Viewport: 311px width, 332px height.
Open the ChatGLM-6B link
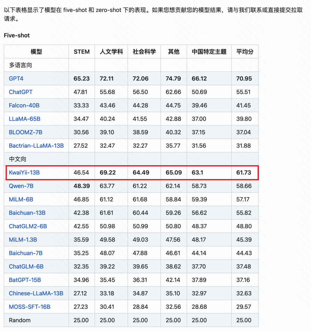pos(26,266)
